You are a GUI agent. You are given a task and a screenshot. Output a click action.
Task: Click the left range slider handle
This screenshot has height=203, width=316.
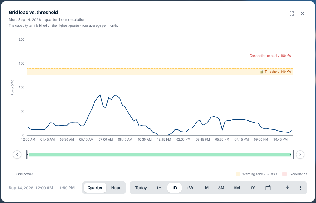(x=27, y=155)
